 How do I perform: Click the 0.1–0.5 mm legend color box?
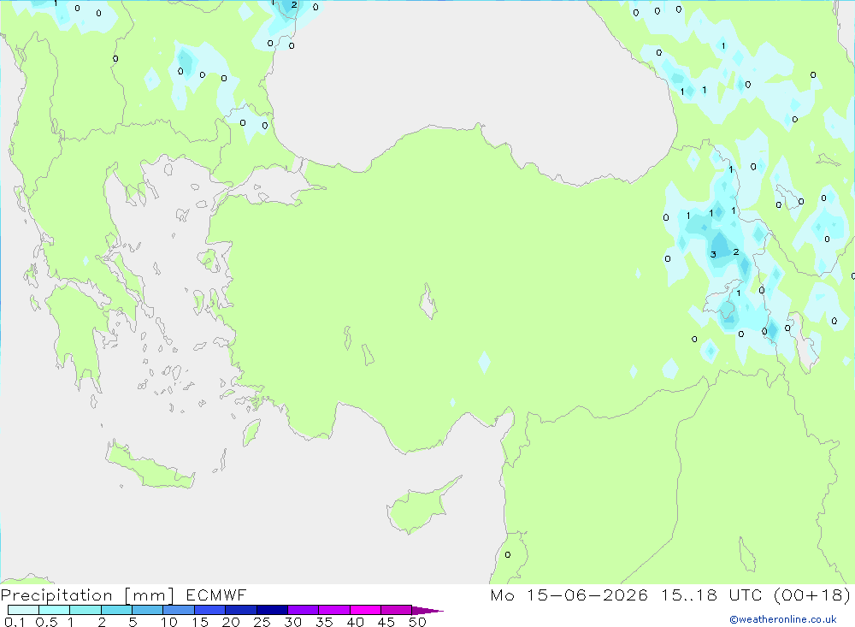click(x=23, y=610)
